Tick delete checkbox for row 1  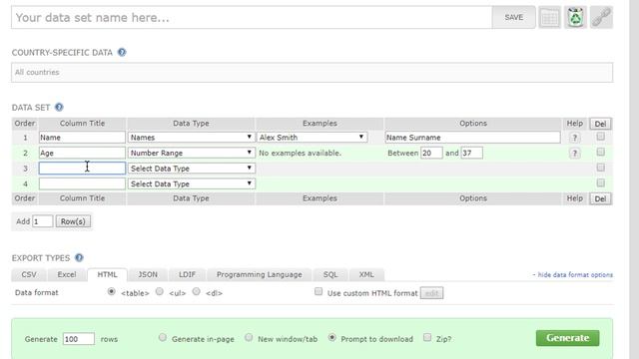coord(600,137)
